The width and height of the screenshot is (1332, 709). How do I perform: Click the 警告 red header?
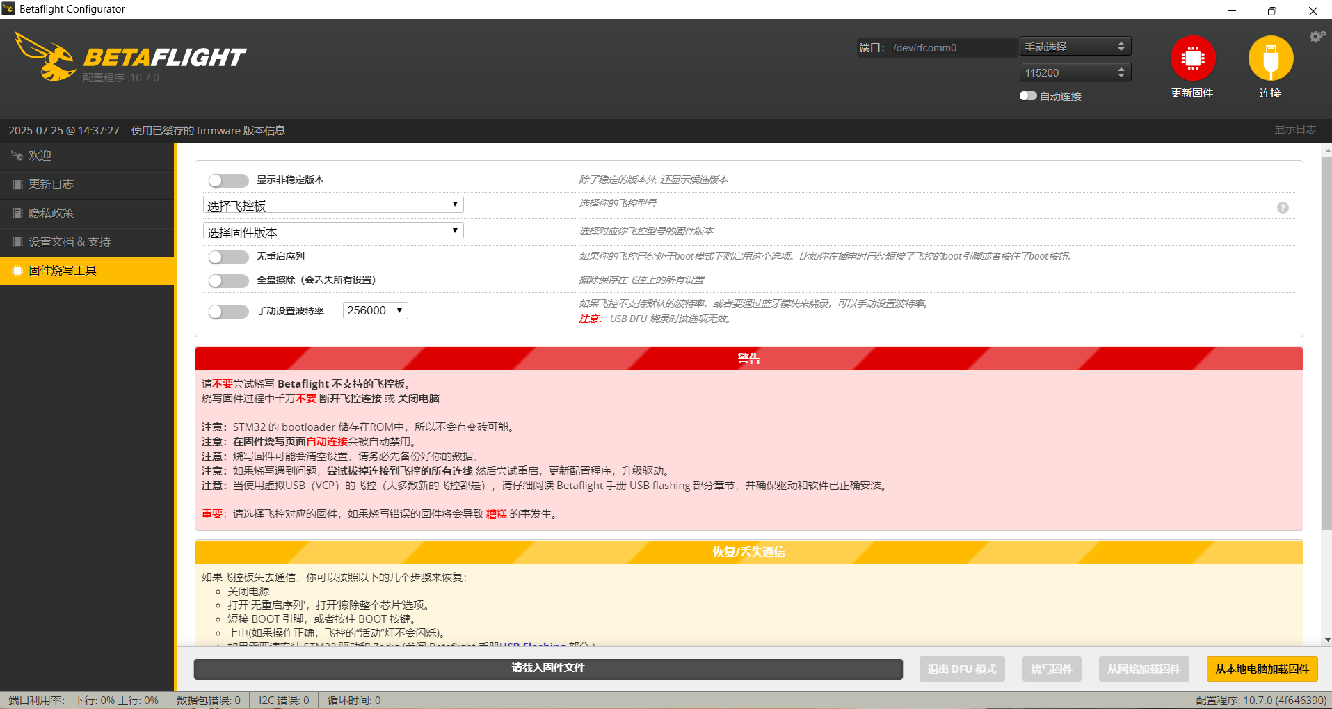(x=749, y=358)
